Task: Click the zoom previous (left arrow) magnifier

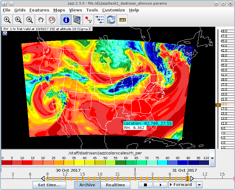Action: coord(18,20)
